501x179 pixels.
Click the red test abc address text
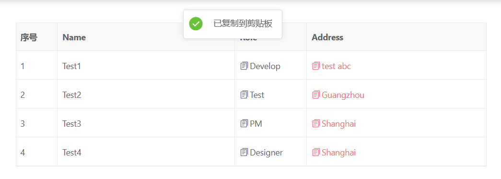[336, 66]
